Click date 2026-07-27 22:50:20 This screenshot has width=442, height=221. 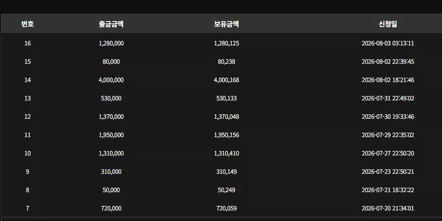pos(387,153)
